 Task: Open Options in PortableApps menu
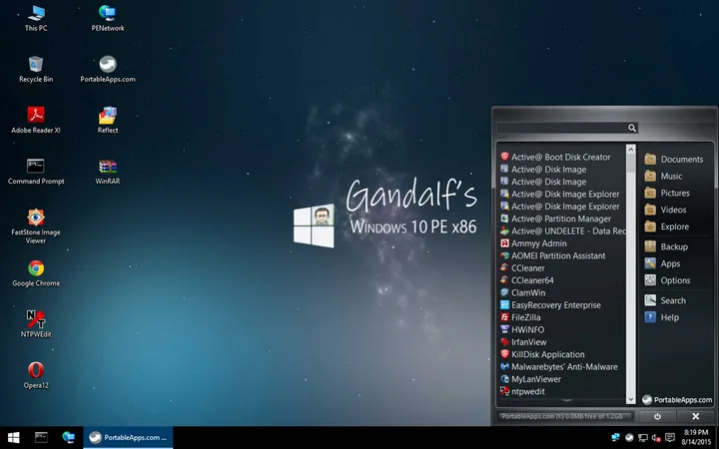(667, 280)
